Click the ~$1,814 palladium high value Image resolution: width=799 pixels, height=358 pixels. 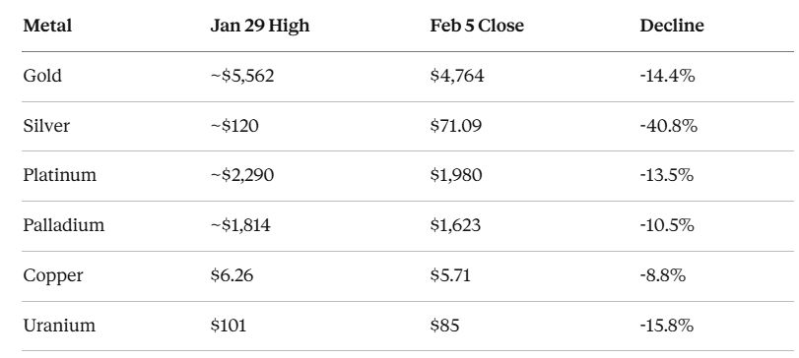click(x=240, y=225)
